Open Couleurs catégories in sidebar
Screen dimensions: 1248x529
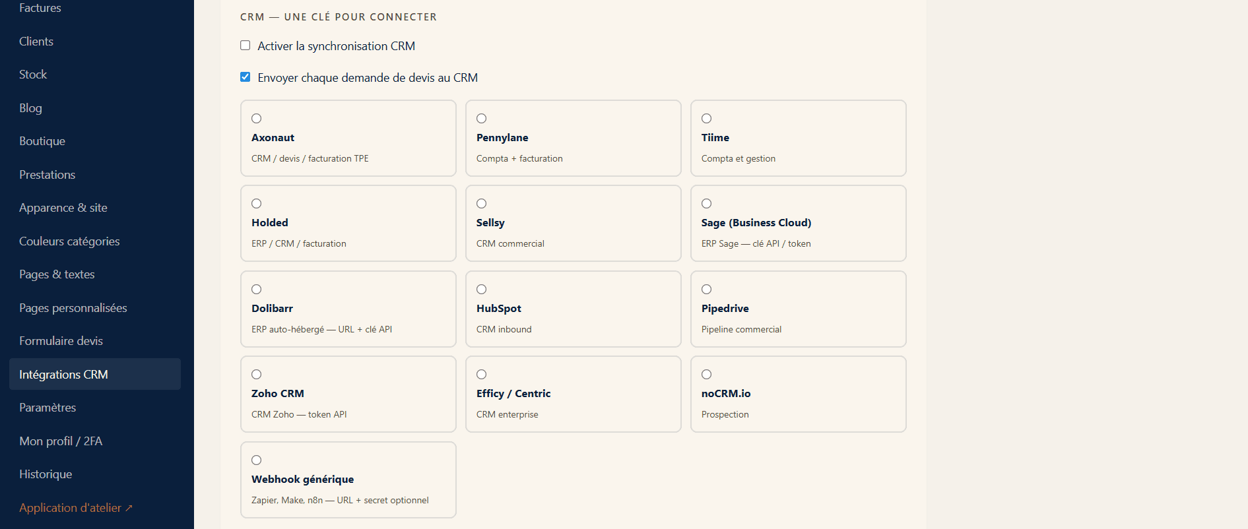pos(95,241)
